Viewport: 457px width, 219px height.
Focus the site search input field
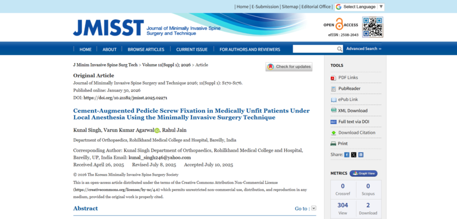(x=314, y=49)
